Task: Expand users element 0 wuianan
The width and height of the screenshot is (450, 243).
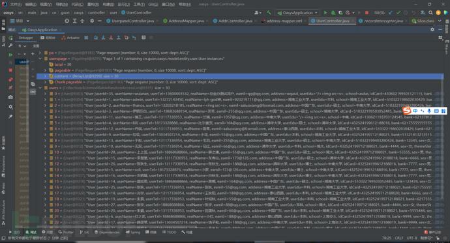Action: pos(45,94)
